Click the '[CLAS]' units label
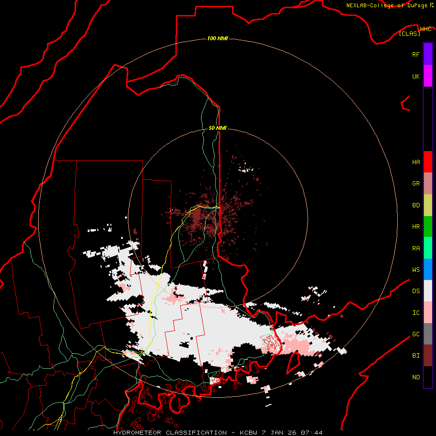 409,33
